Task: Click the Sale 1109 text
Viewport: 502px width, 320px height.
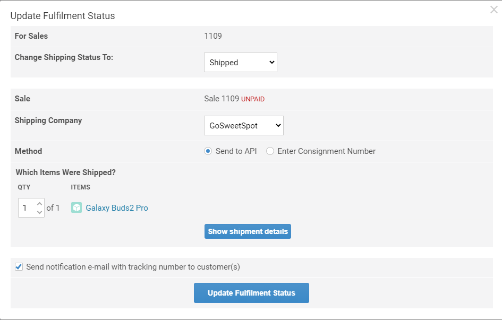Action: [x=222, y=99]
